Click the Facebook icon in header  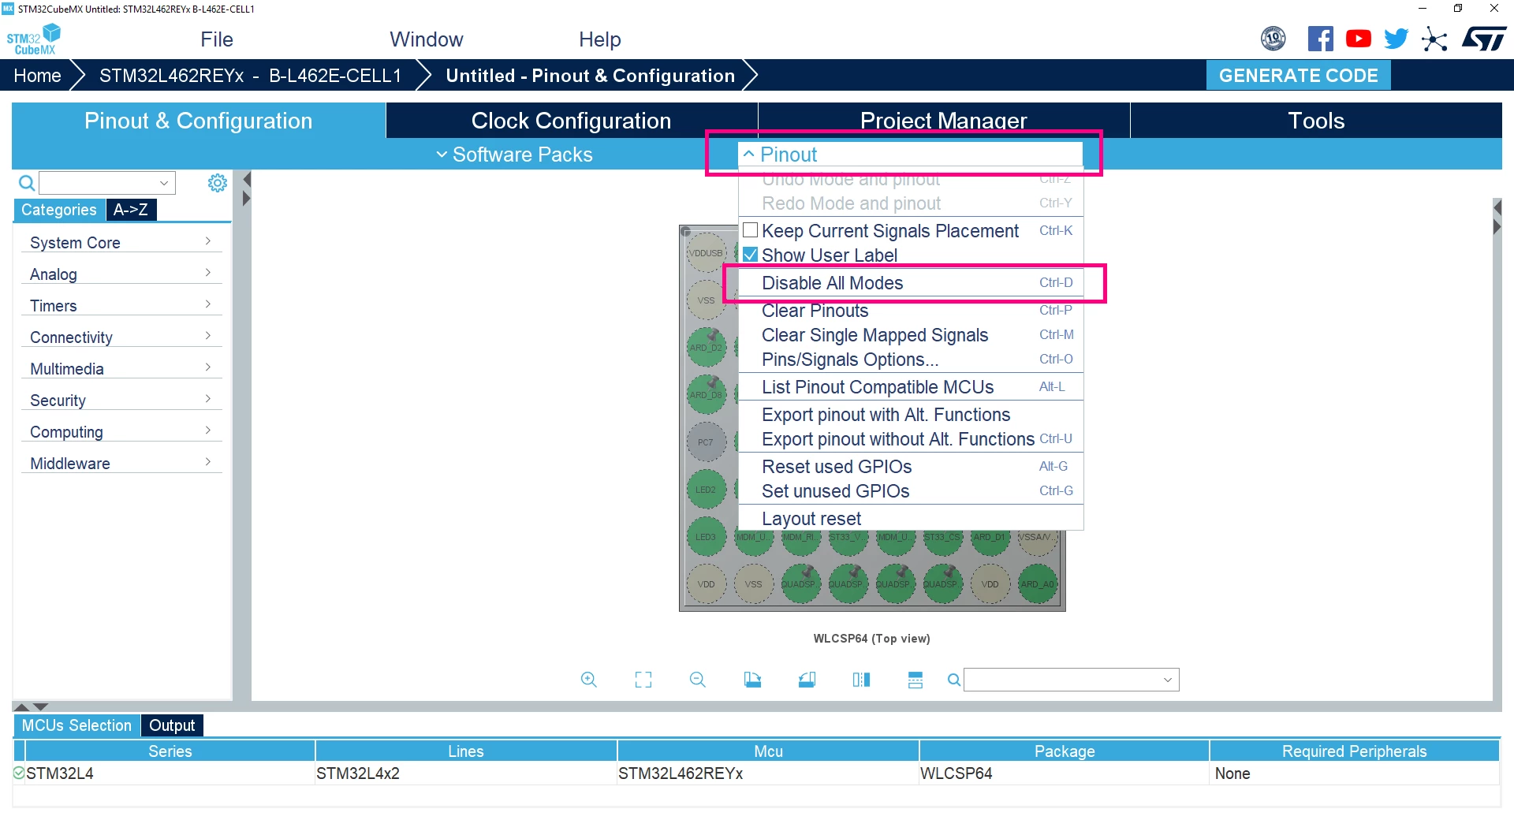[1320, 39]
